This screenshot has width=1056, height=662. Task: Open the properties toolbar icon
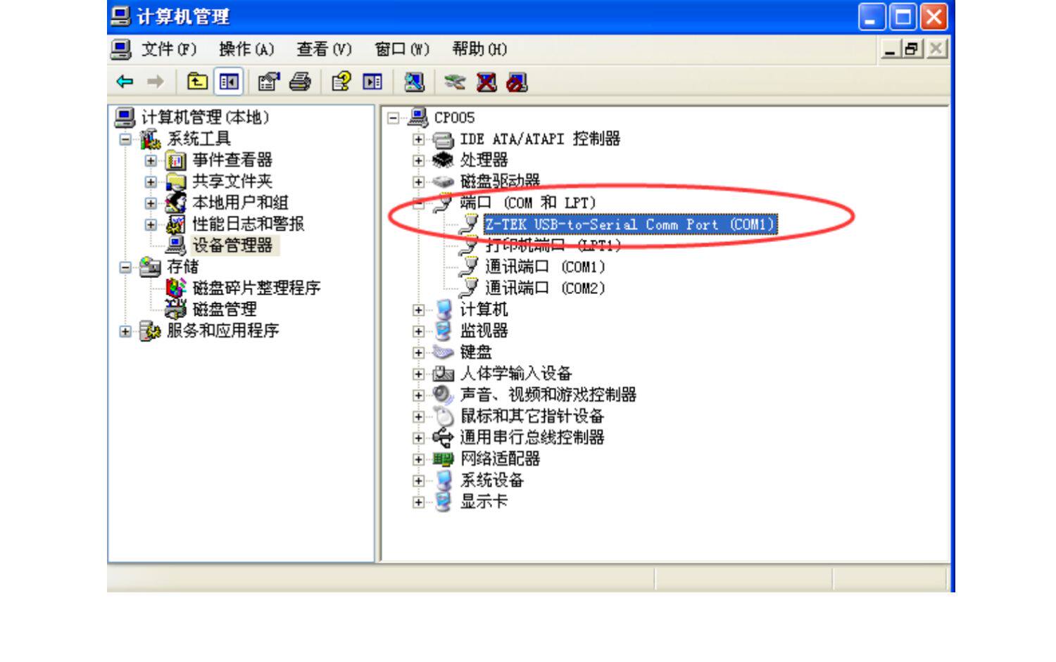click(x=268, y=82)
